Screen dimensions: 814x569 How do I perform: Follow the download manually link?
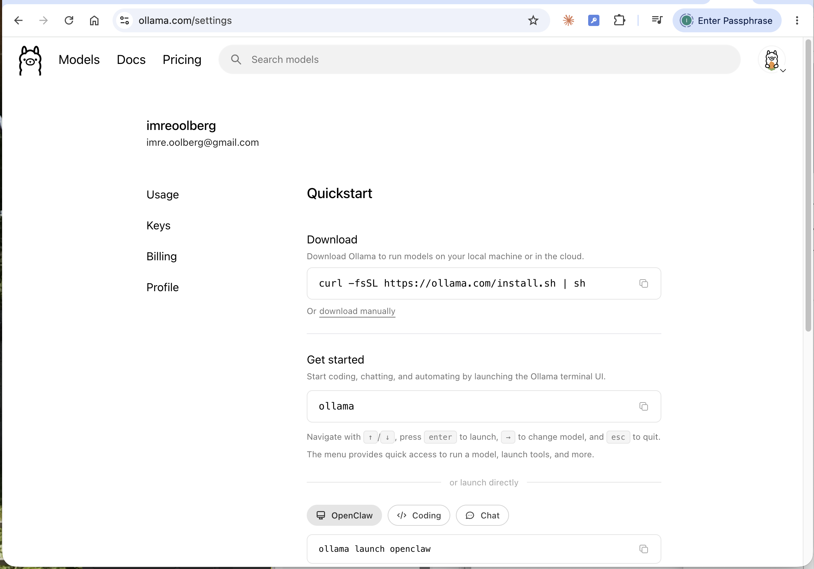click(x=357, y=311)
